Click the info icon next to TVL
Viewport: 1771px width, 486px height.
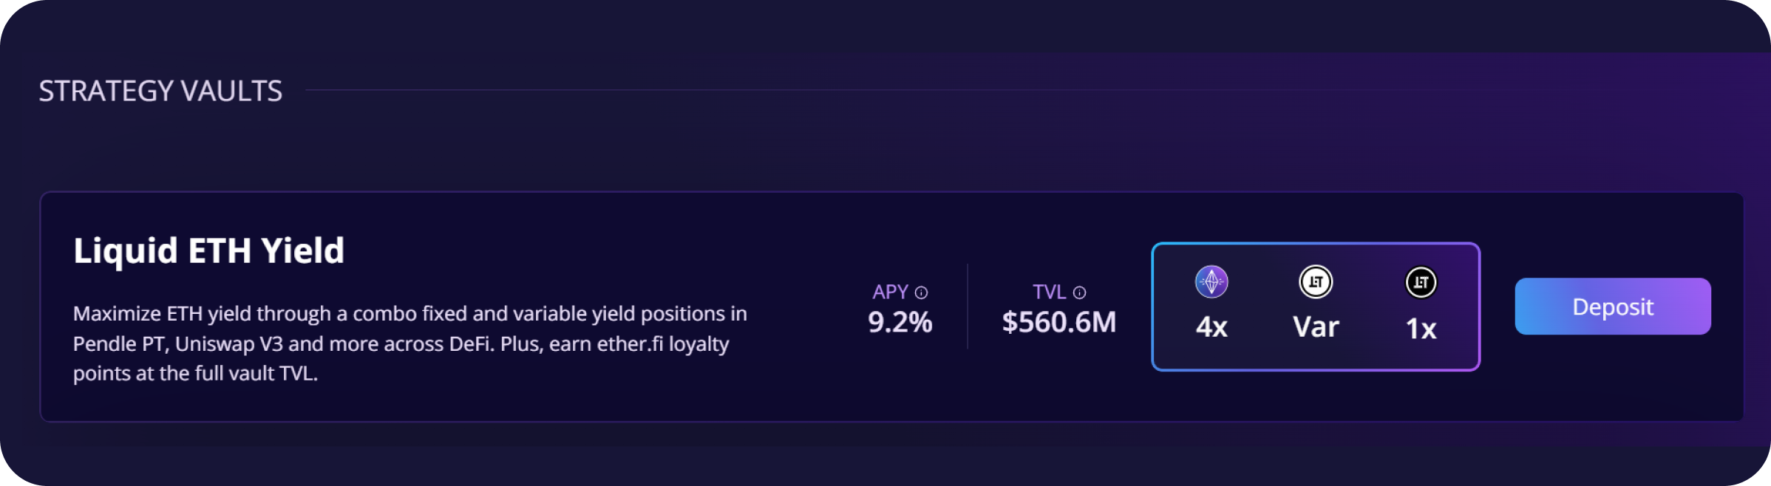click(x=1079, y=292)
